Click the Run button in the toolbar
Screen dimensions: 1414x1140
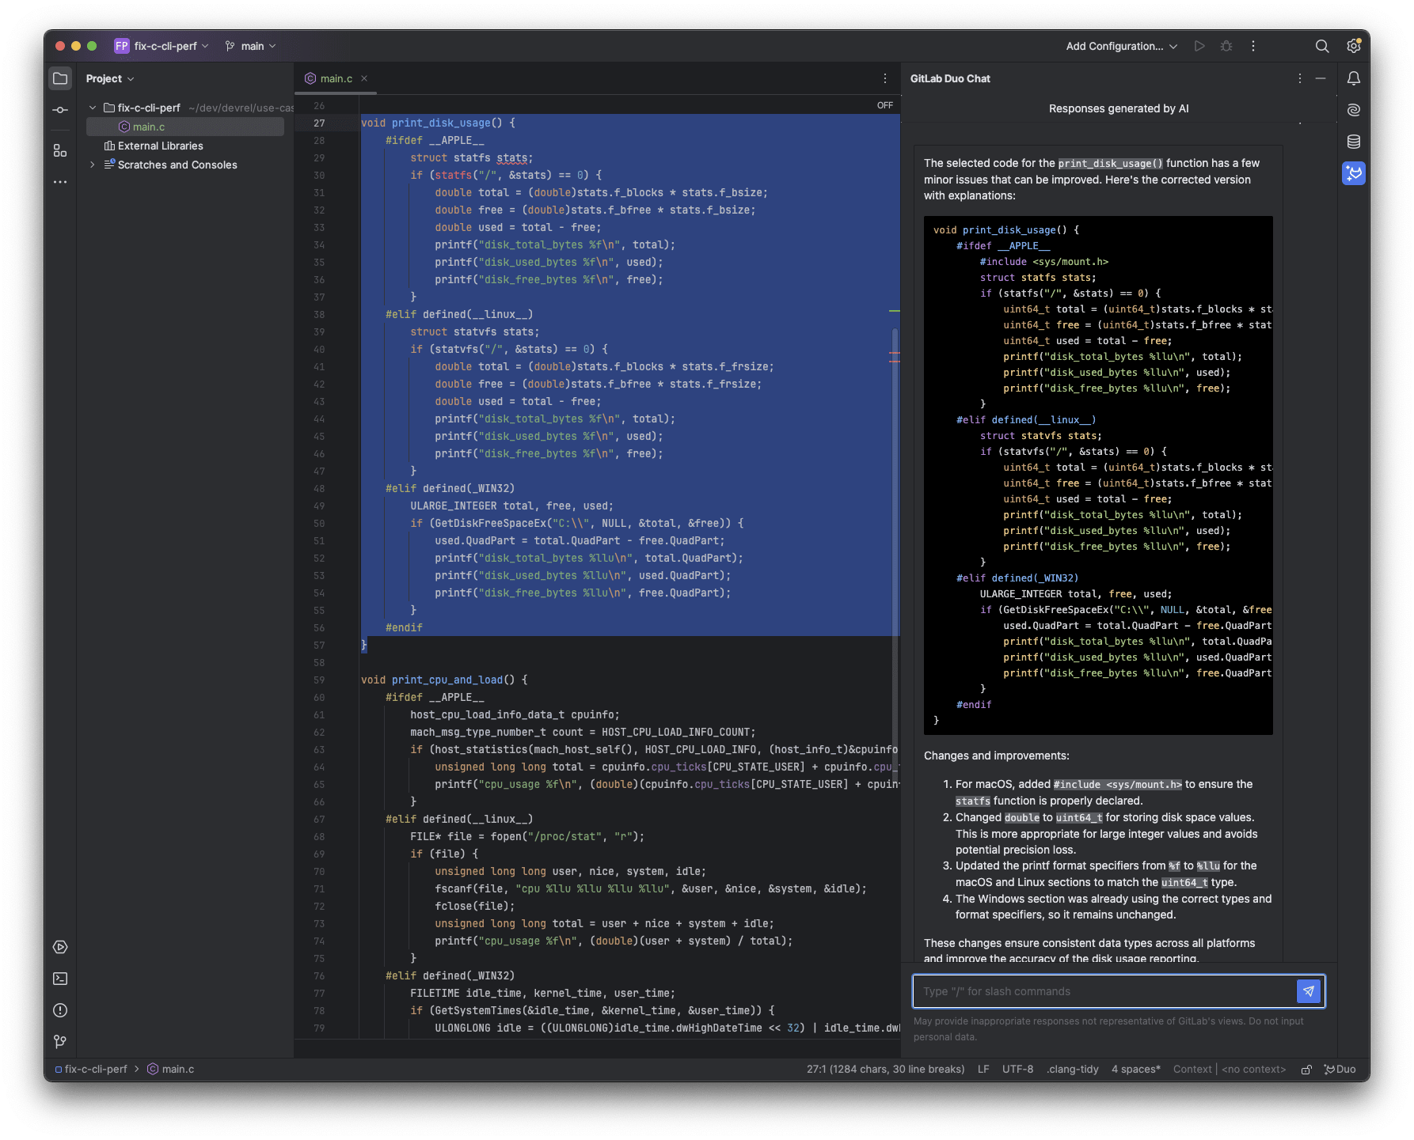point(1199,46)
